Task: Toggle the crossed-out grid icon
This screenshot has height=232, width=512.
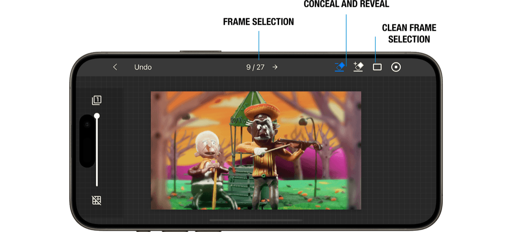Action: (96, 200)
